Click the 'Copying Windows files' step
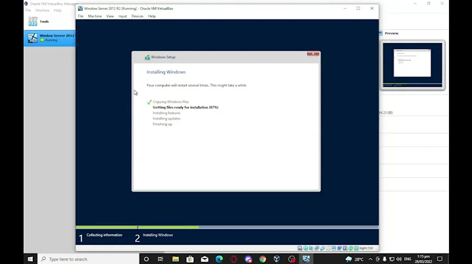This screenshot has height=264, width=472. 170,102
